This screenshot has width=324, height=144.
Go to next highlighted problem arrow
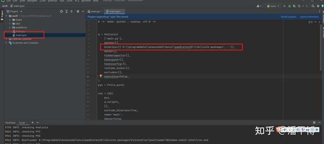click(319, 22)
